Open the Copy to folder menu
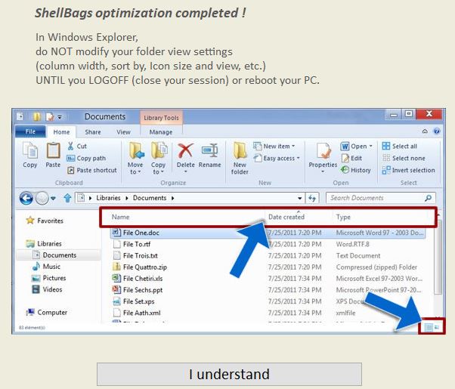Image resolution: width=455 pixels, height=389 pixels. 158,158
